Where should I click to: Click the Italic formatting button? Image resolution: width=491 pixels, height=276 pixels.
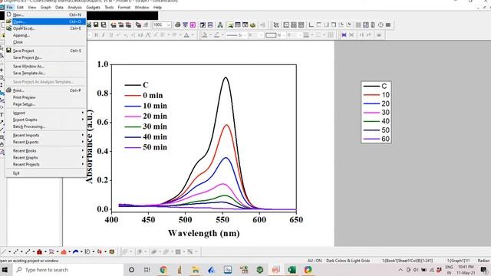click(x=104, y=35)
